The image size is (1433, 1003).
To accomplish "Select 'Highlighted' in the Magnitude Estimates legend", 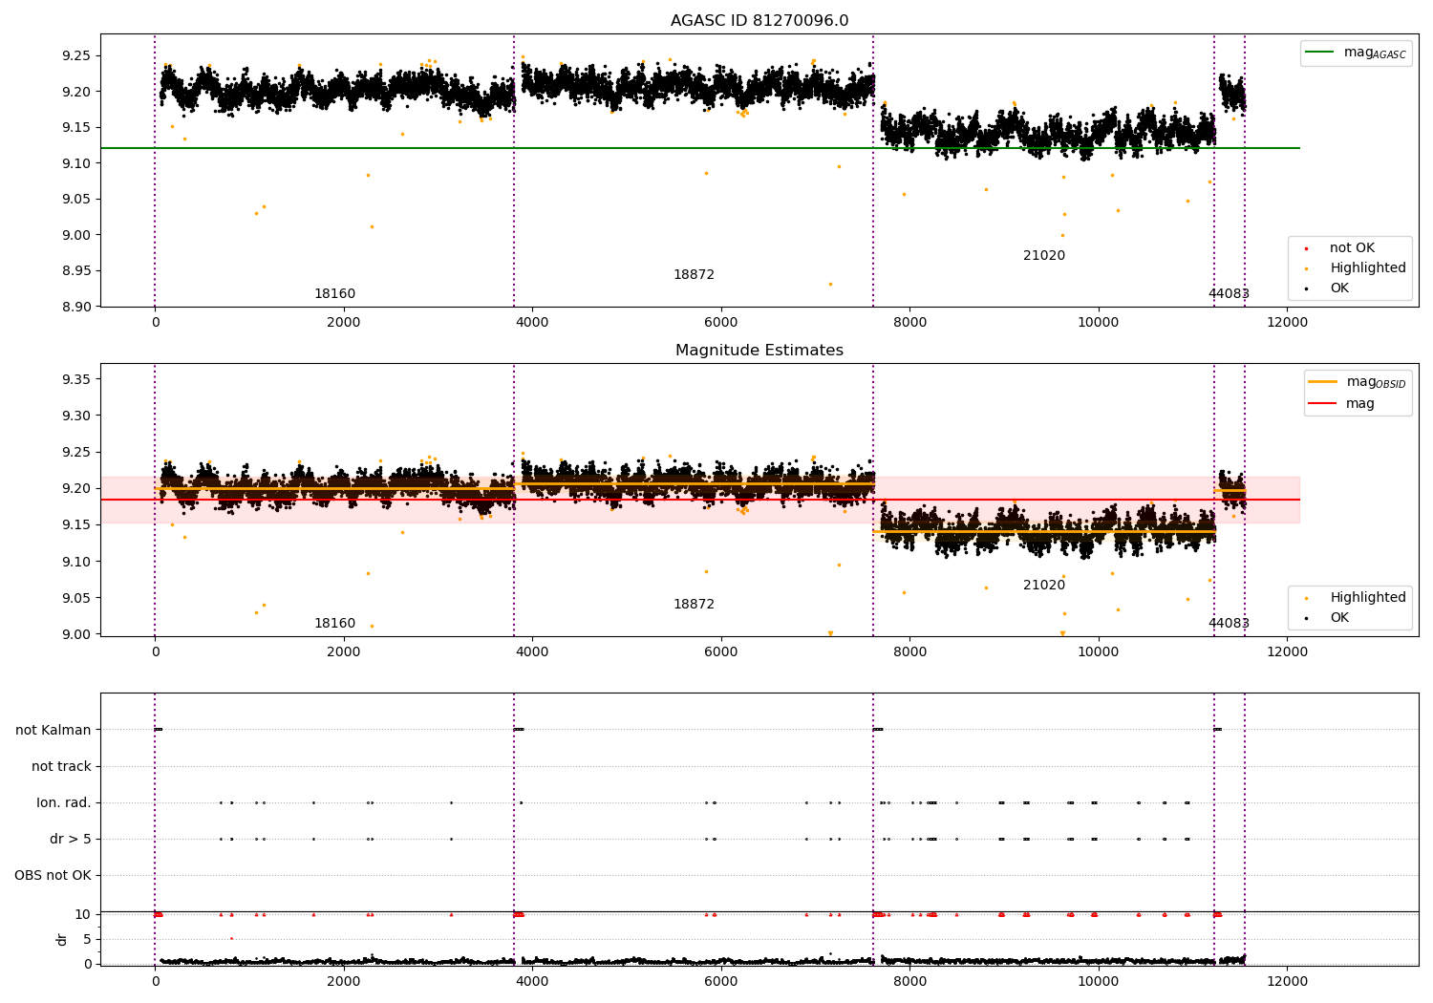I will 1368,598.
